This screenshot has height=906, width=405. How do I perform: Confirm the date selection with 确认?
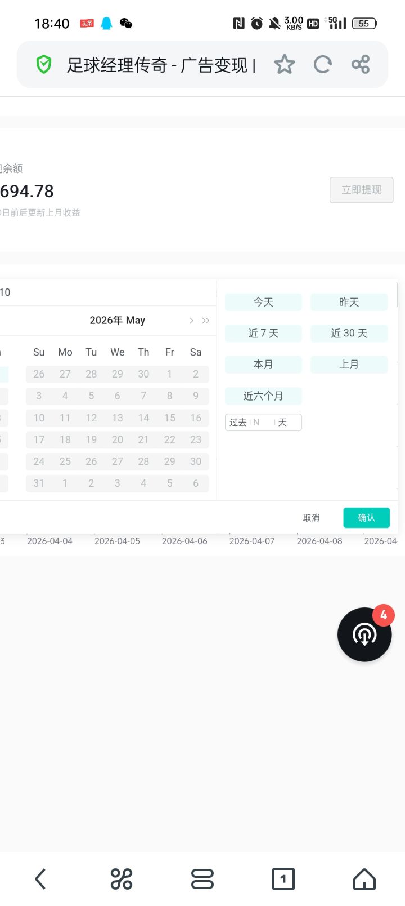click(x=367, y=518)
